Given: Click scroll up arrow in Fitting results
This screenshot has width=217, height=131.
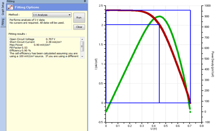Looking at the screenshot, I should pos(82,39).
